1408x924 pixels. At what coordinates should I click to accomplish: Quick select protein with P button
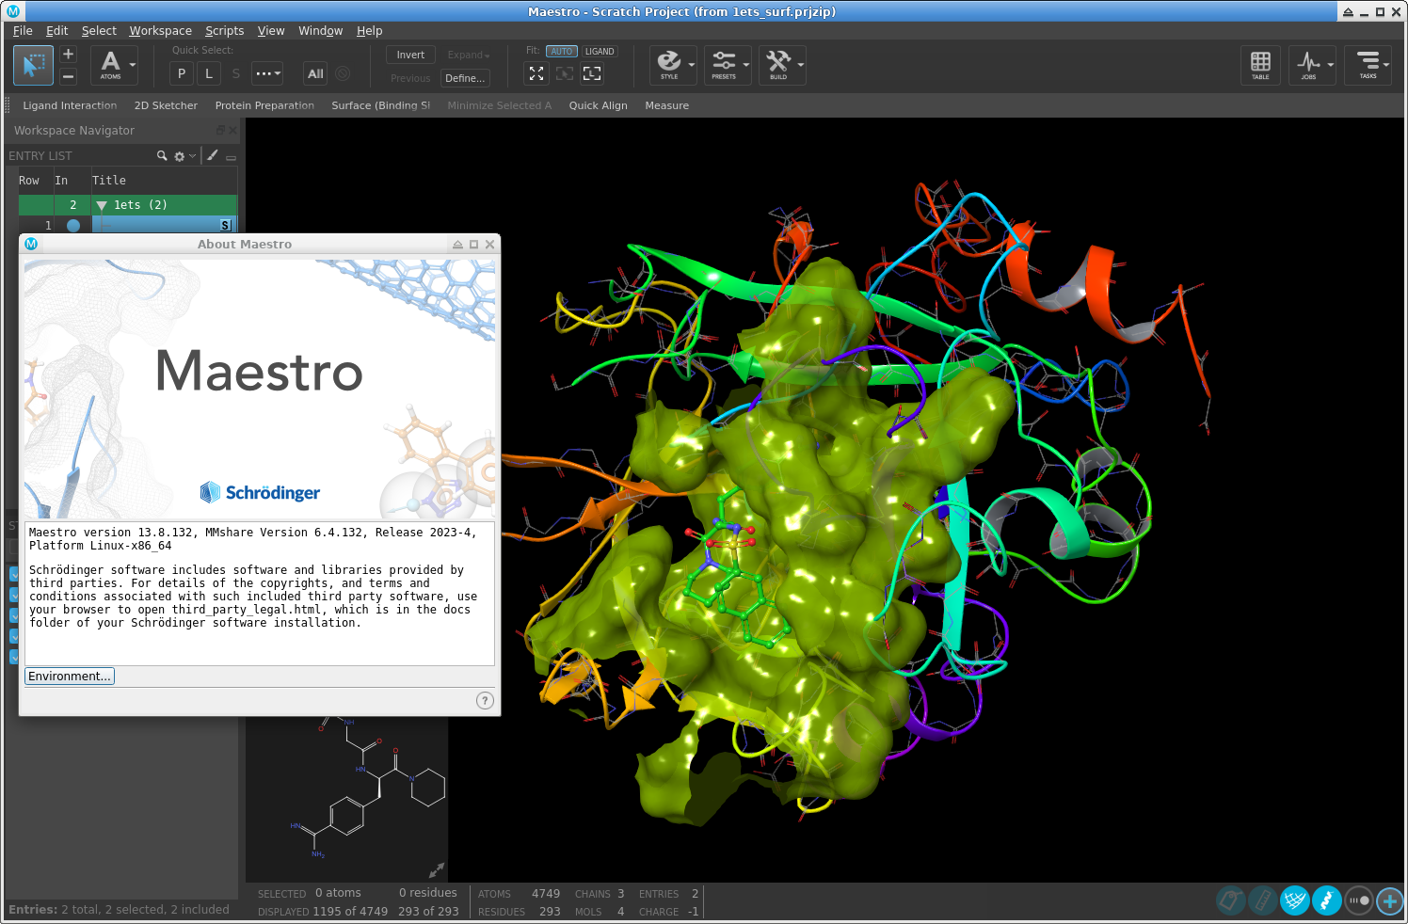(x=182, y=73)
